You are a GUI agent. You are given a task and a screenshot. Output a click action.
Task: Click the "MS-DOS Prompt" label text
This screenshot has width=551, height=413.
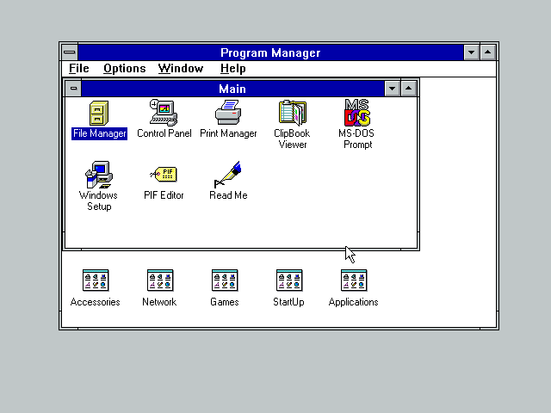pos(357,139)
